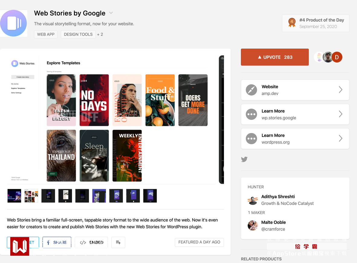Click the Fresh & Bright template

[x=61, y=100]
